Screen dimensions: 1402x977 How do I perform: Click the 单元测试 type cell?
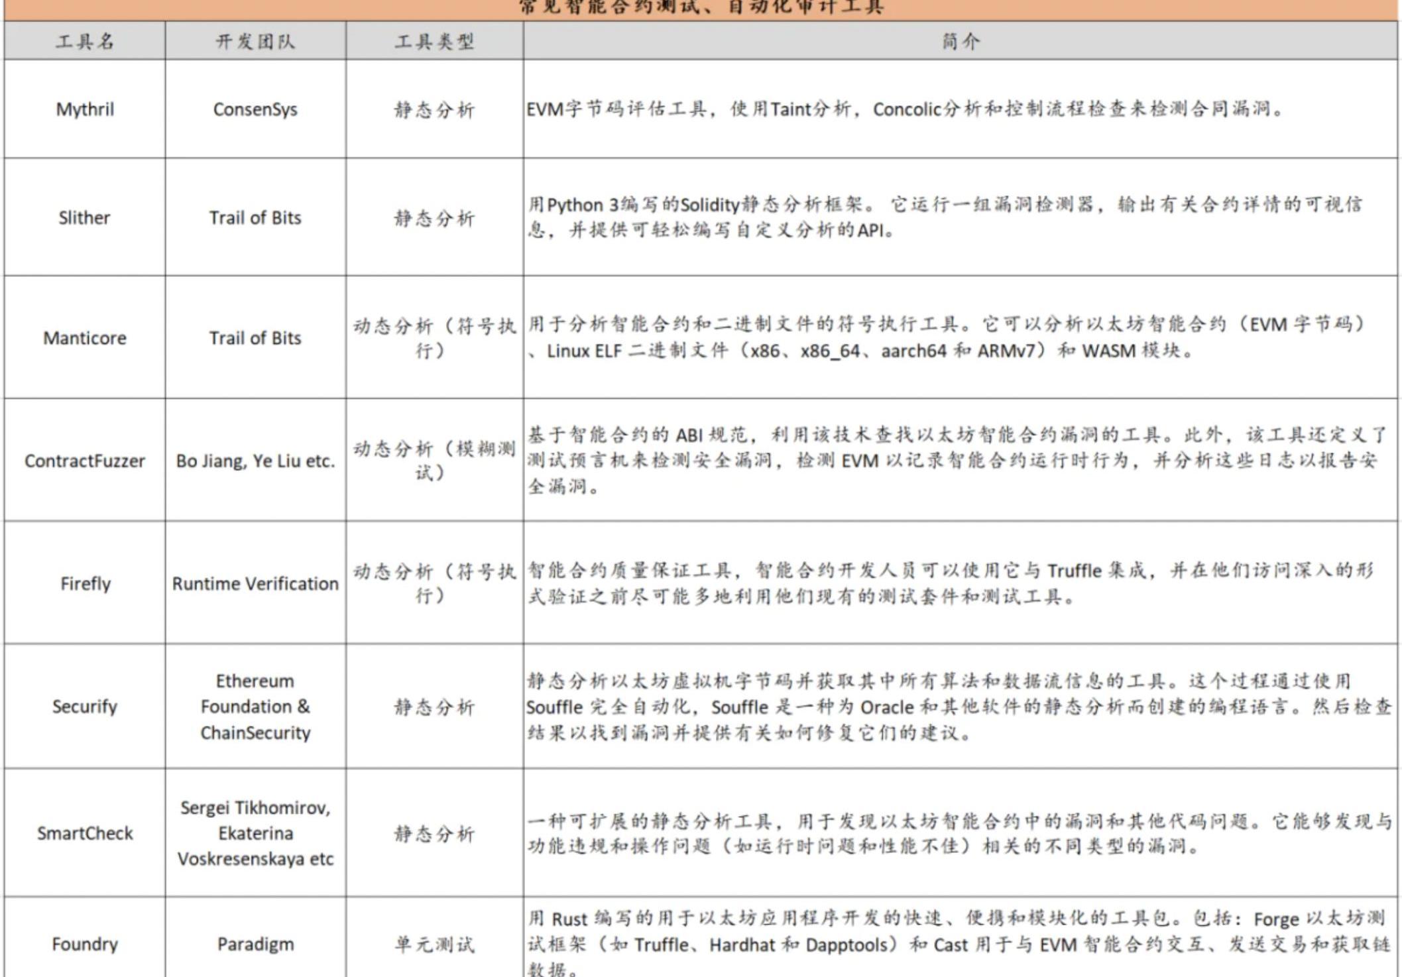(434, 944)
